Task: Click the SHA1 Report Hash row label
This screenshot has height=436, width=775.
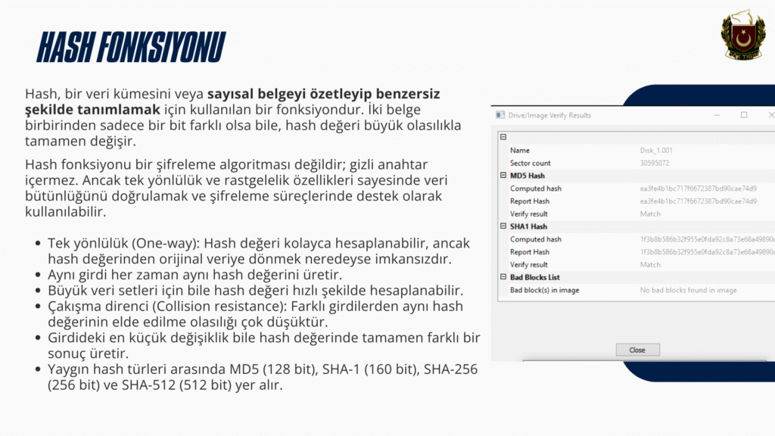Action: 530,252
